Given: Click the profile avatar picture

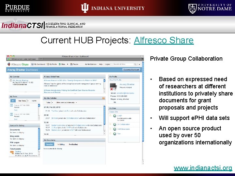Looking at the screenshot, I should [113, 87].
